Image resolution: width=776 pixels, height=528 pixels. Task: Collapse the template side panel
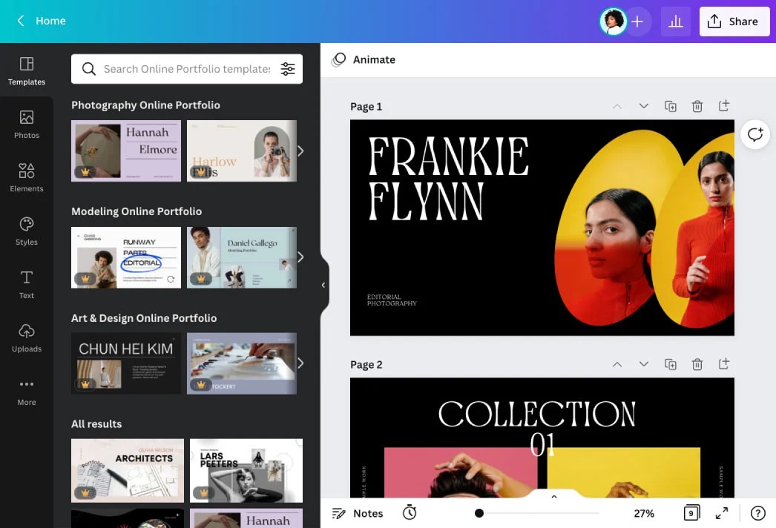pos(323,285)
